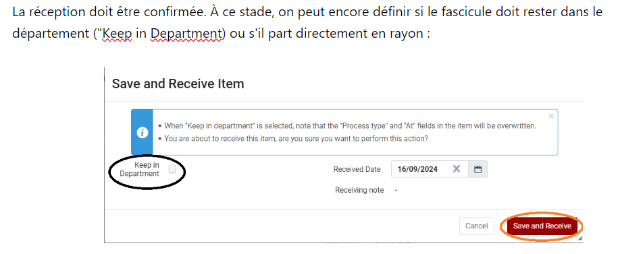Screen dimensions: 620x254
Task: Click the Receiving note label
Action: 359,190
